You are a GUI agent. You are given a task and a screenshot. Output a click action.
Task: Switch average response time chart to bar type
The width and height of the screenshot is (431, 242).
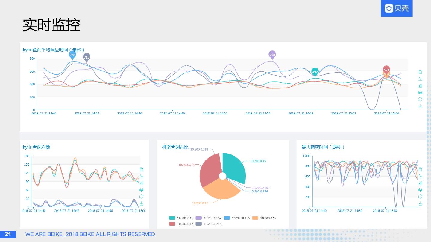coord(420,85)
